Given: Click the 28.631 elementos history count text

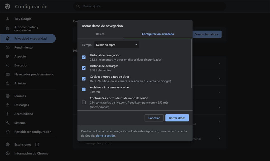Looking at the screenshot, I should [126, 60].
